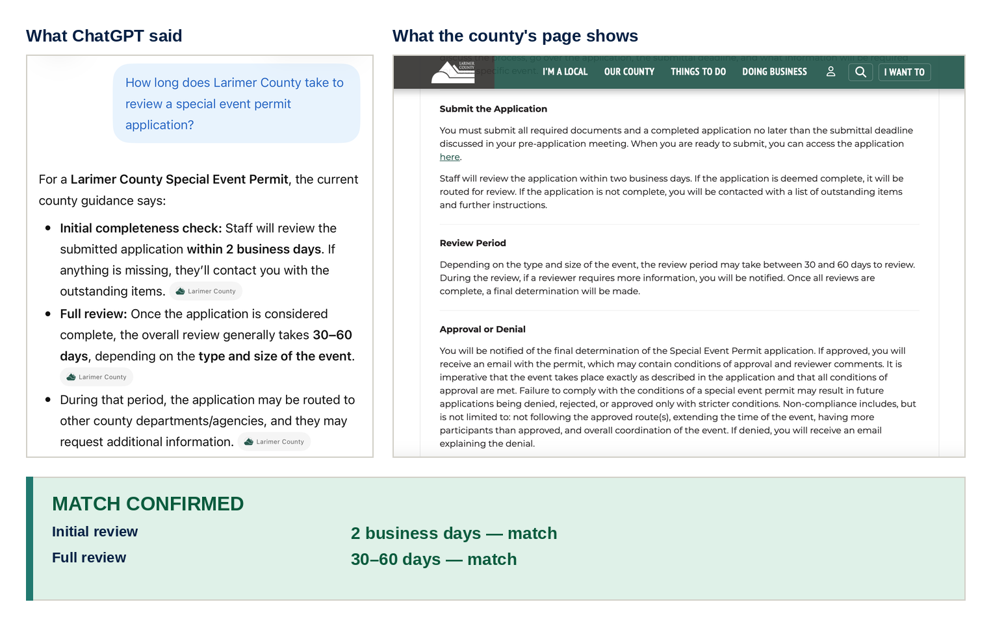This screenshot has width=991, height=626.
Task: Click the 'Initial review' label
Action: (95, 532)
